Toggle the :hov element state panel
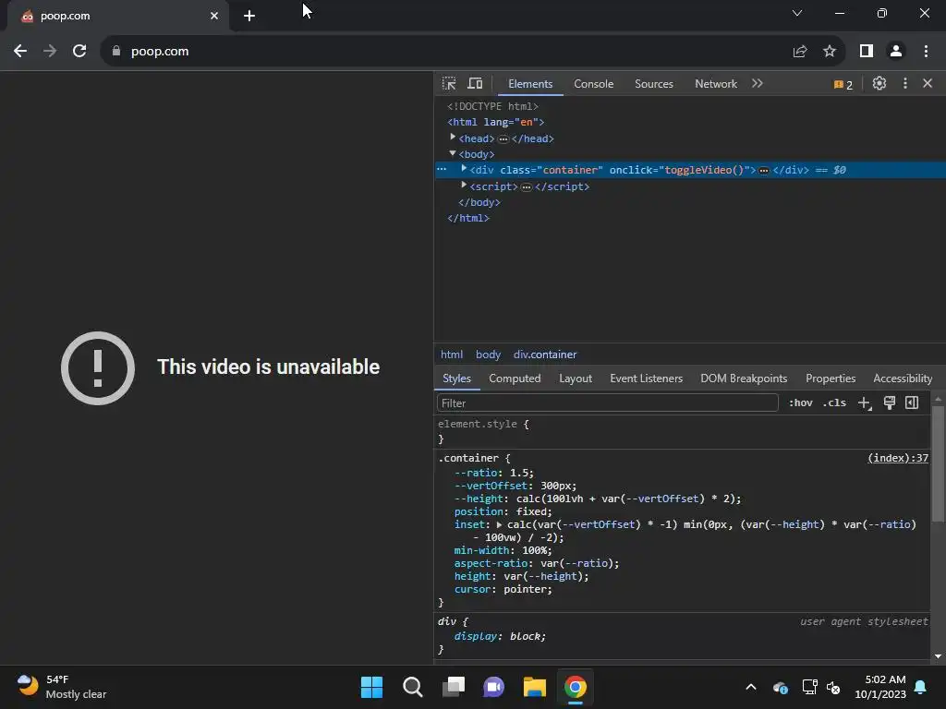Image resolution: width=946 pixels, height=709 pixels. pos(801,403)
